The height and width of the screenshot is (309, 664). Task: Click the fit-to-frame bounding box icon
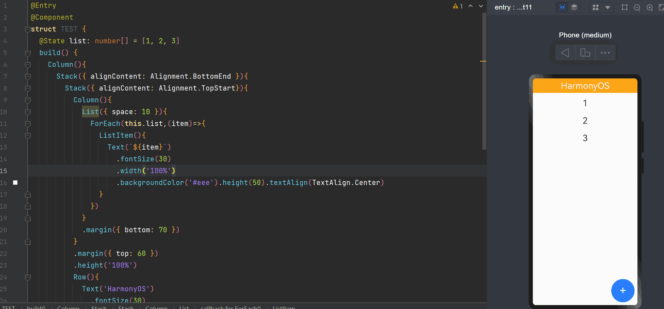tap(625, 7)
